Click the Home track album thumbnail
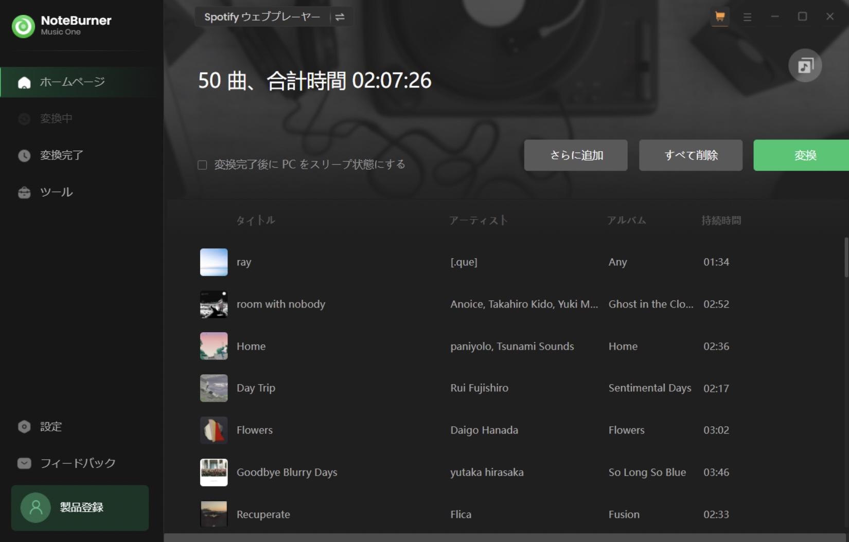The width and height of the screenshot is (849, 542). click(214, 346)
